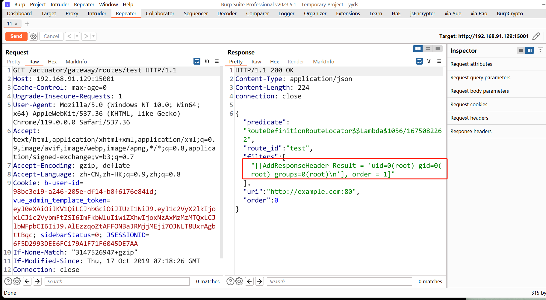
Task: Add a new Repeater tab
Action: pos(27,24)
